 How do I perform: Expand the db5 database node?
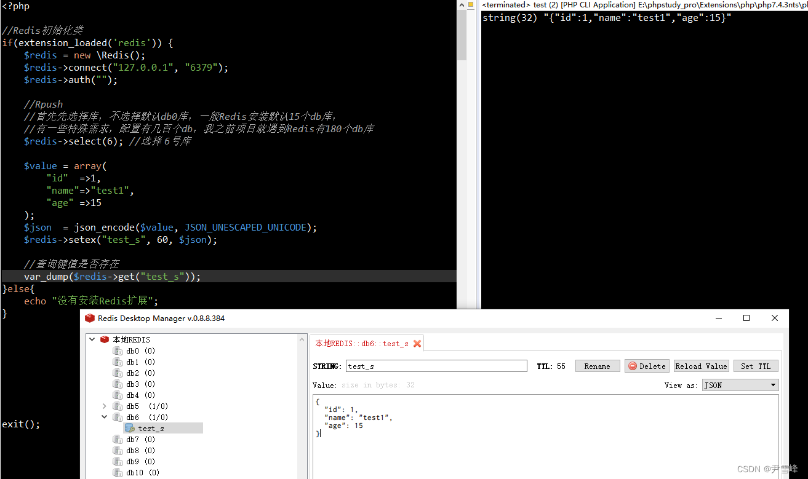point(104,406)
